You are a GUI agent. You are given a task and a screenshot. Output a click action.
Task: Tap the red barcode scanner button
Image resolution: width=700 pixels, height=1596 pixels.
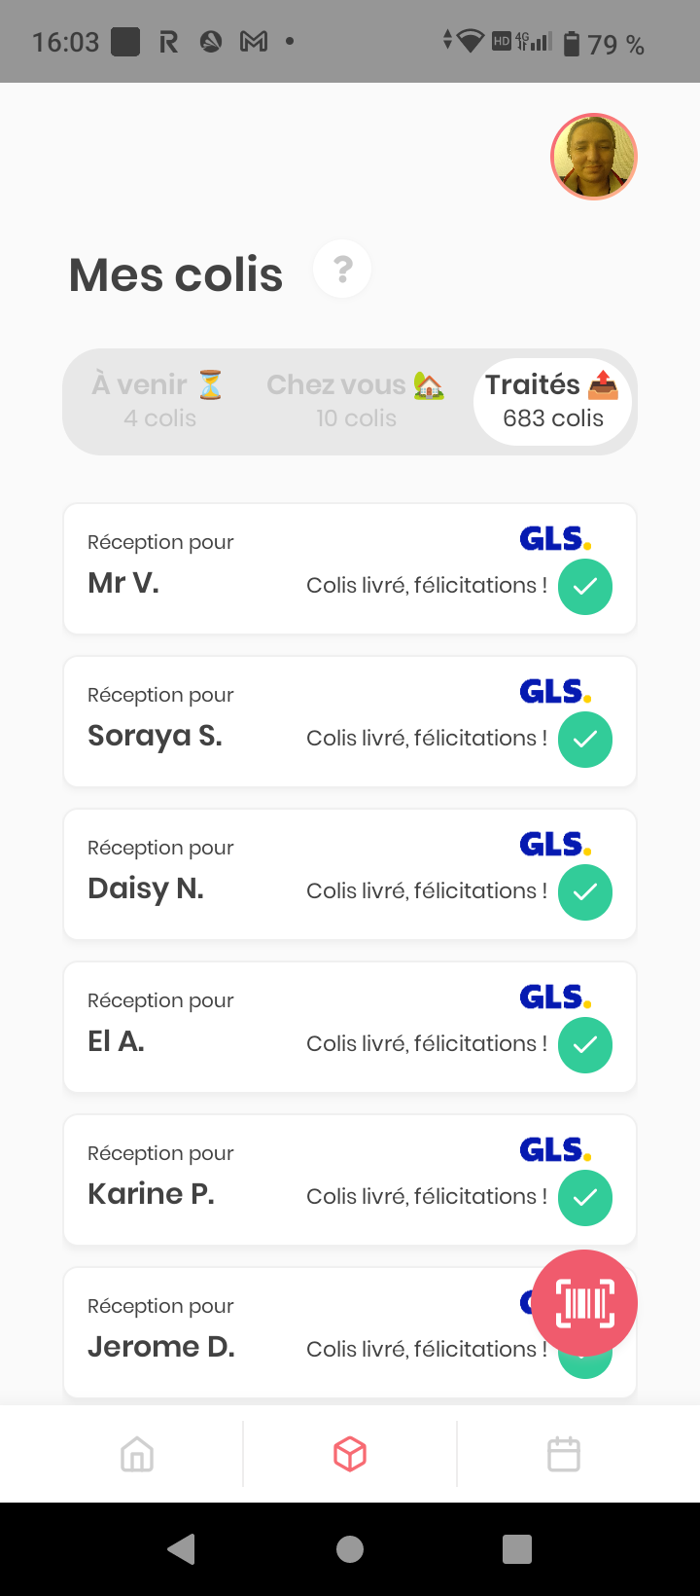(x=585, y=1303)
